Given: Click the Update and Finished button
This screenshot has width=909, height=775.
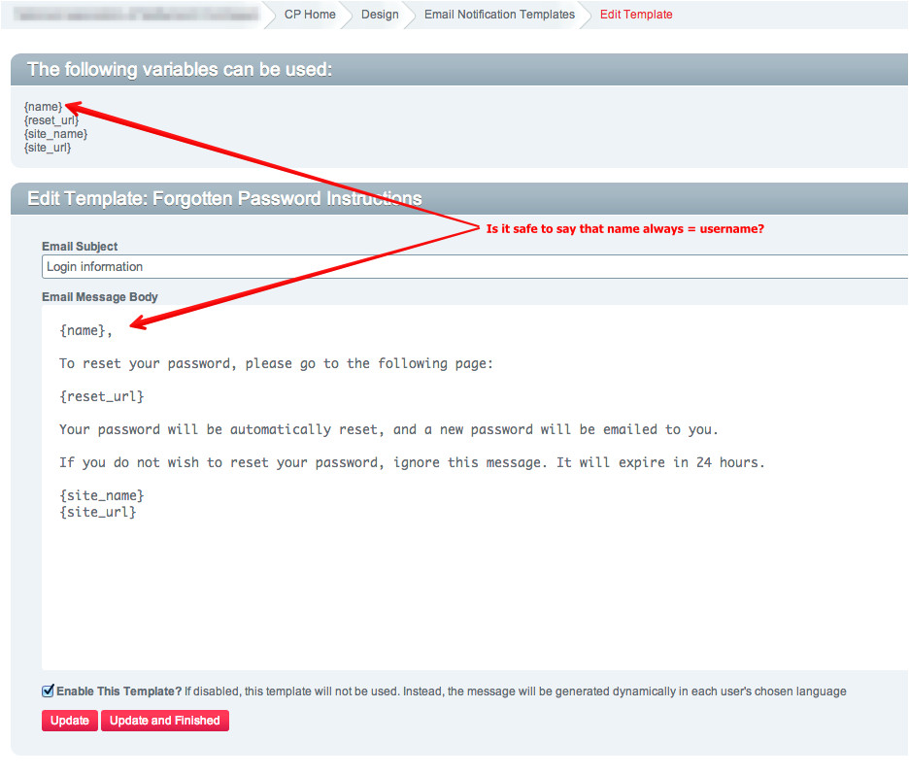Looking at the screenshot, I should point(165,721).
